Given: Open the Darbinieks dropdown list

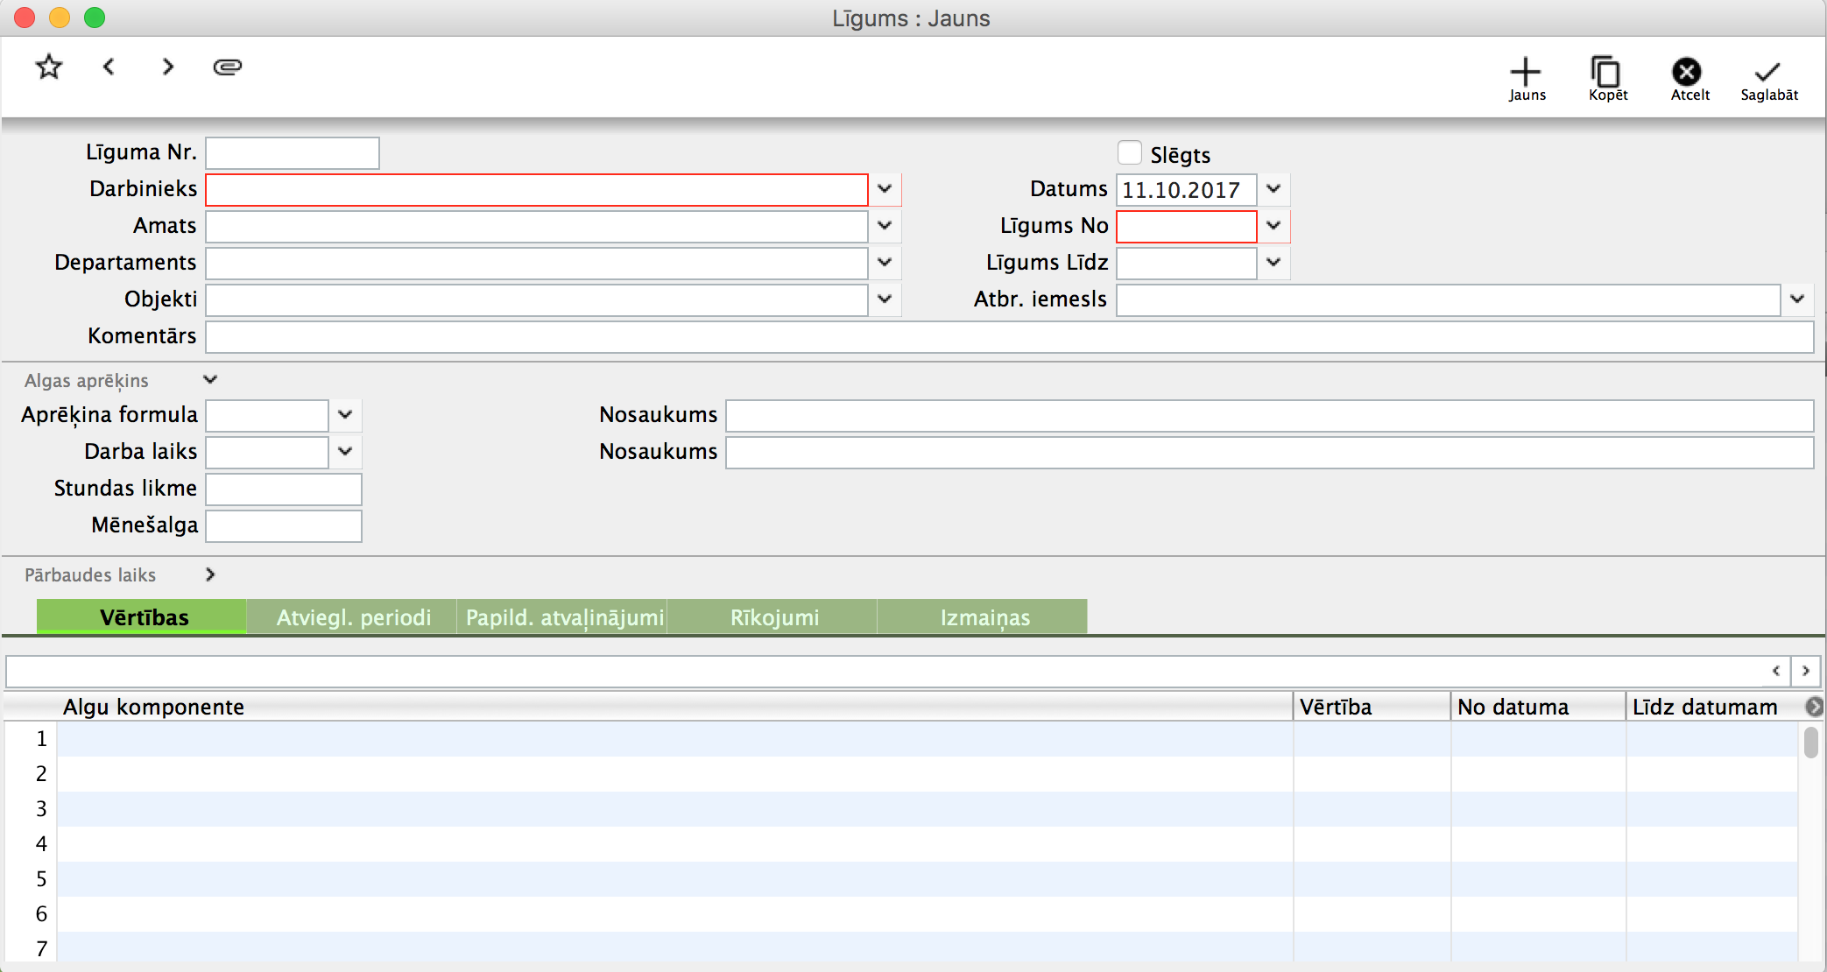Looking at the screenshot, I should 885,189.
